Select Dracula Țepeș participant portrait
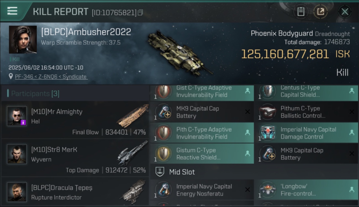Screen dimensions: 359x207 point(17,192)
